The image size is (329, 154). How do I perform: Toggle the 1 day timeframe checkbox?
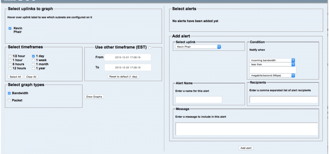click(33, 56)
